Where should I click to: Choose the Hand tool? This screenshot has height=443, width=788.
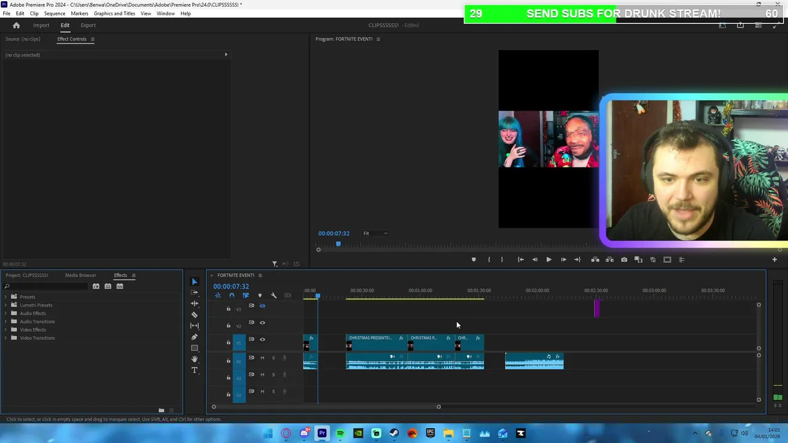click(195, 359)
